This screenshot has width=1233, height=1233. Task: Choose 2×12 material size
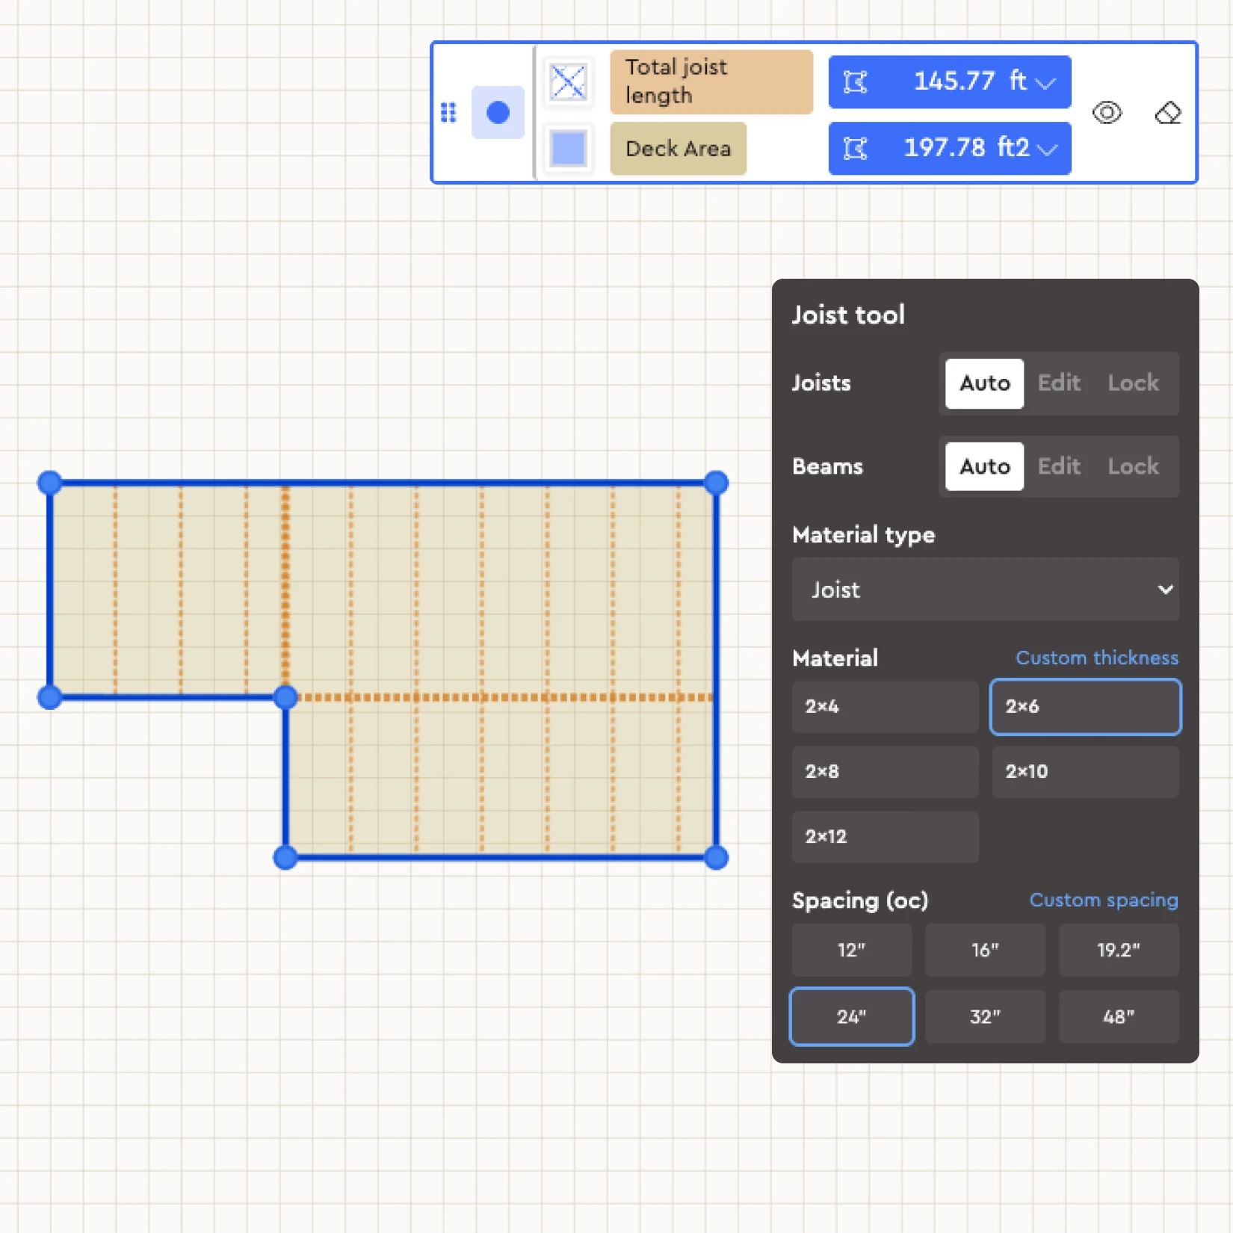(x=885, y=836)
